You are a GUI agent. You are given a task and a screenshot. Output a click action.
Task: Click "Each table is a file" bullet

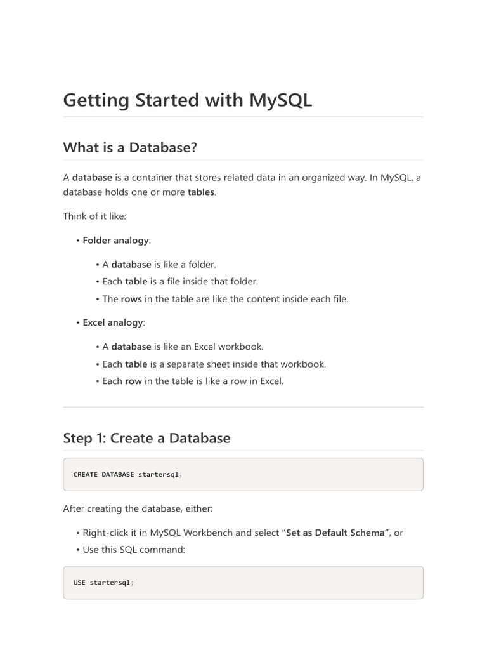pyautogui.click(x=180, y=281)
